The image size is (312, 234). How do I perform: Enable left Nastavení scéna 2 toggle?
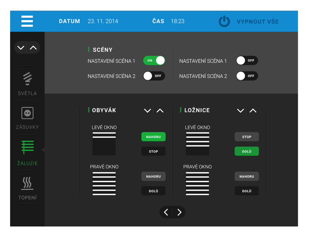coord(154,76)
